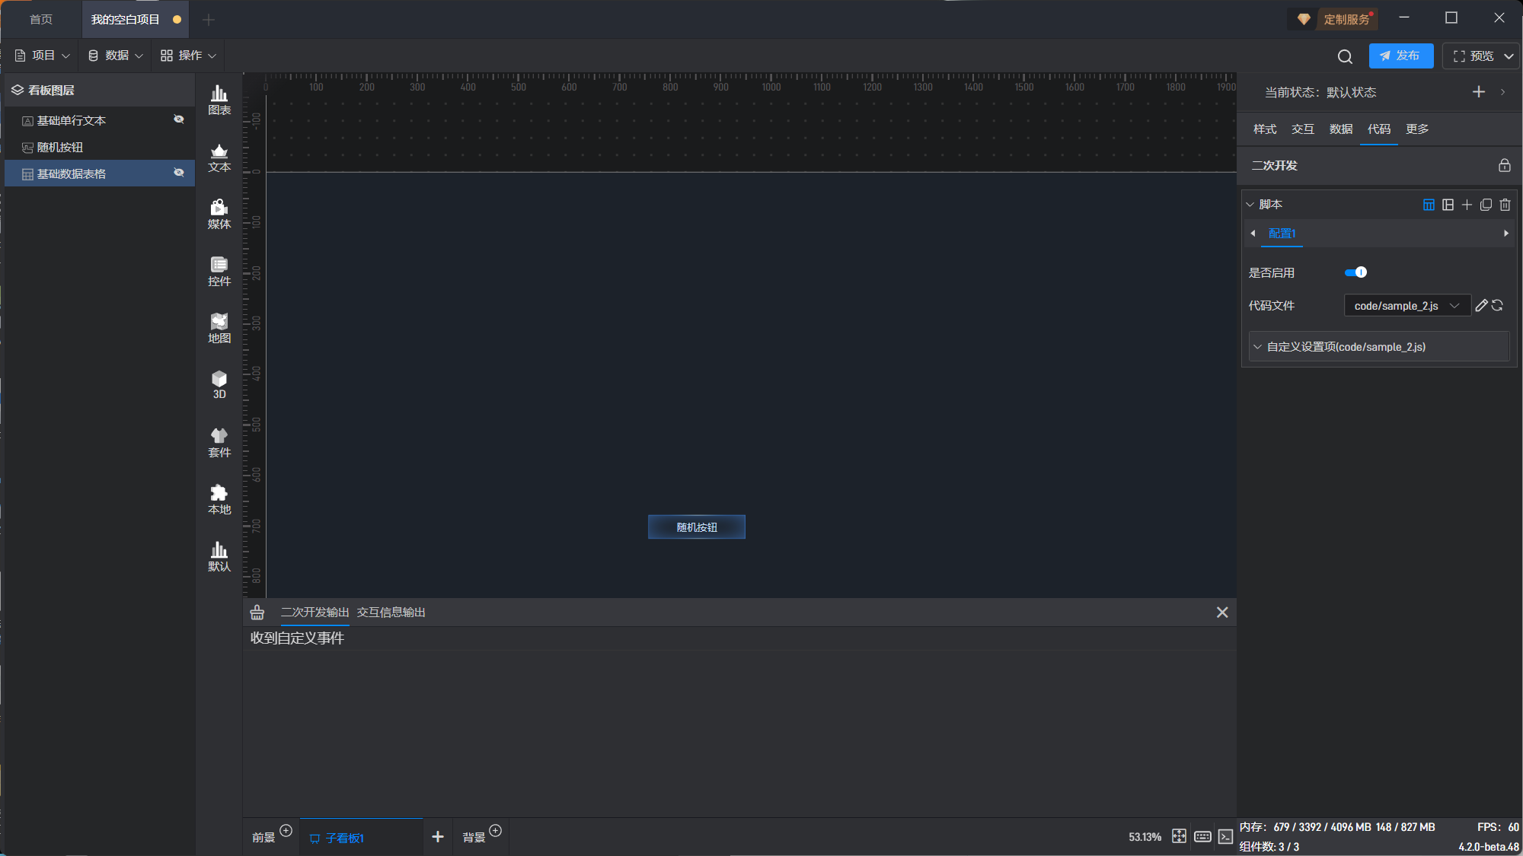Toggle visibility of 基础单行文本 layer

(179, 119)
